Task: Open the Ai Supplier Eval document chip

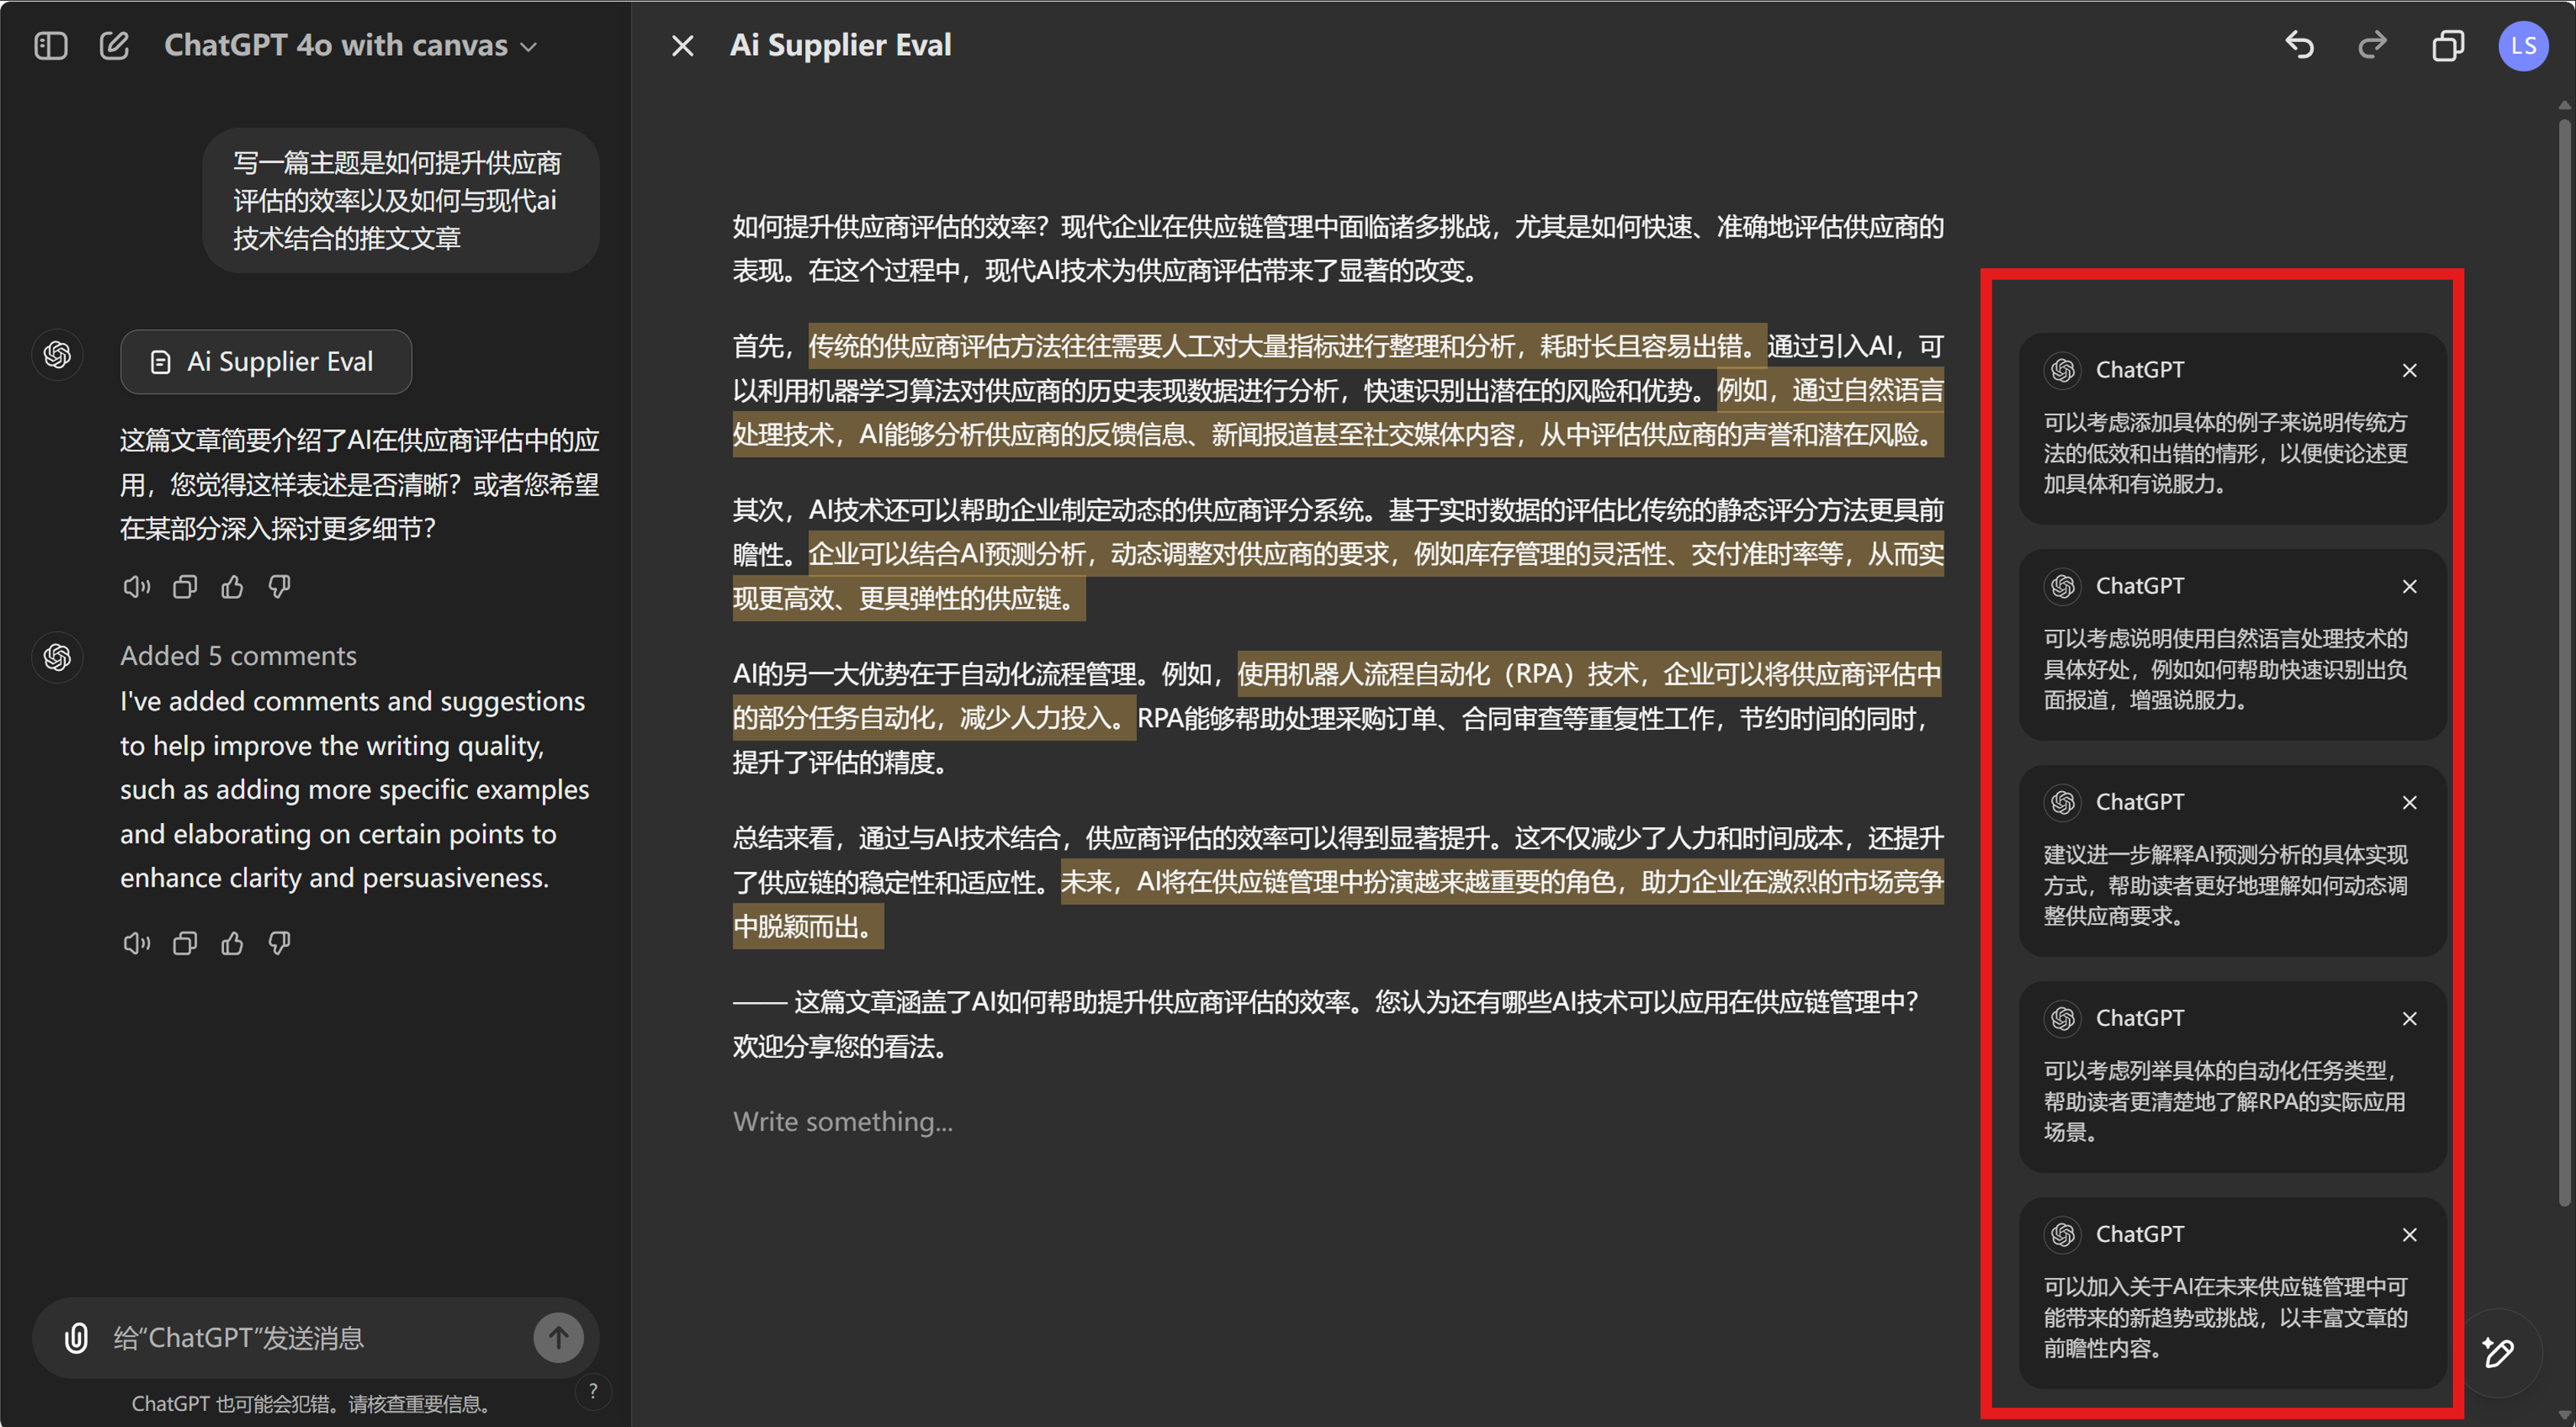Action: click(x=266, y=362)
